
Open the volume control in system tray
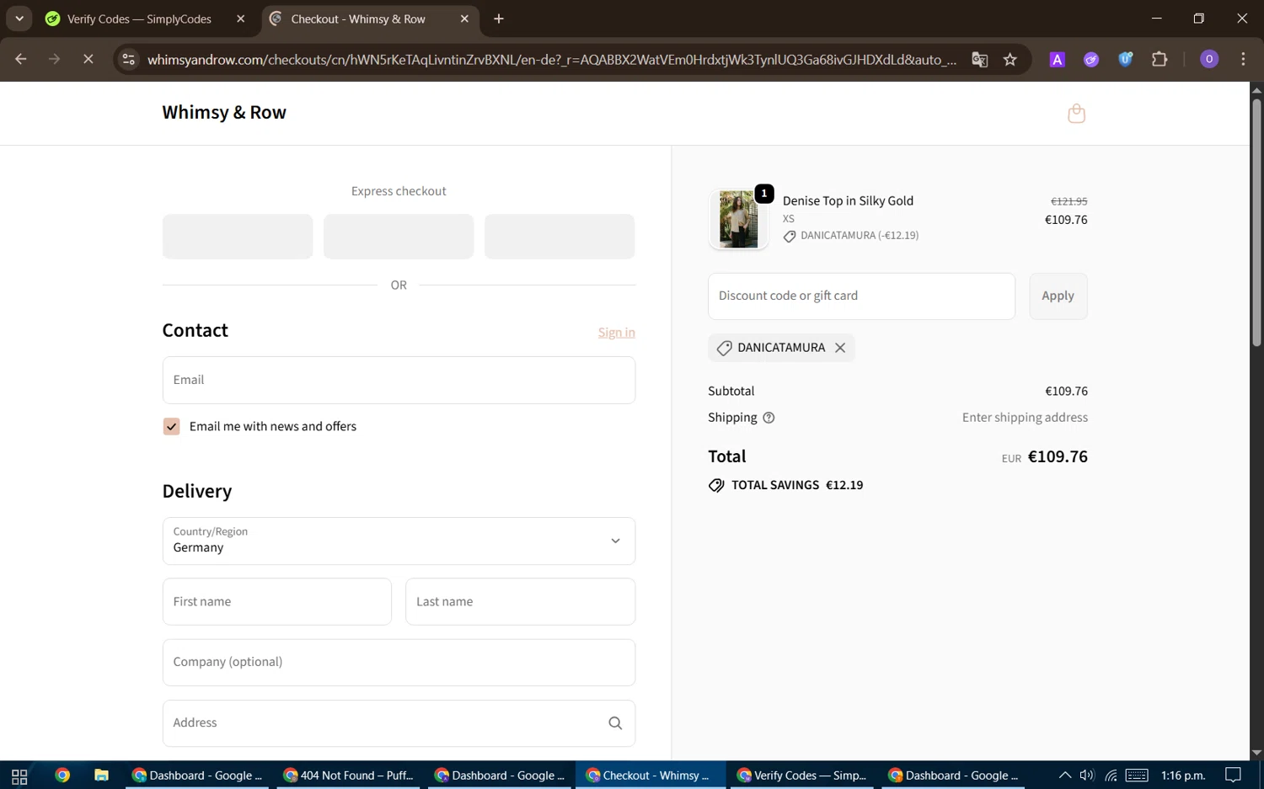pos(1087,776)
